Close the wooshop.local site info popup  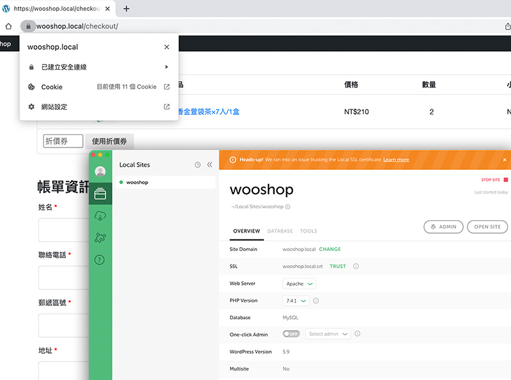(x=167, y=47)
